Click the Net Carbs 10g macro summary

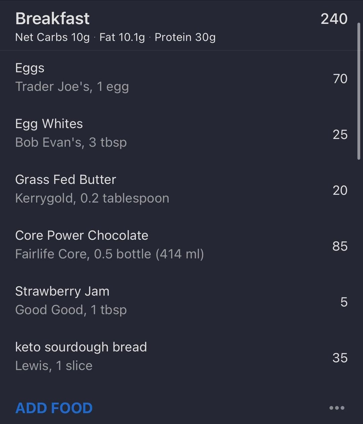coord(52,37)
